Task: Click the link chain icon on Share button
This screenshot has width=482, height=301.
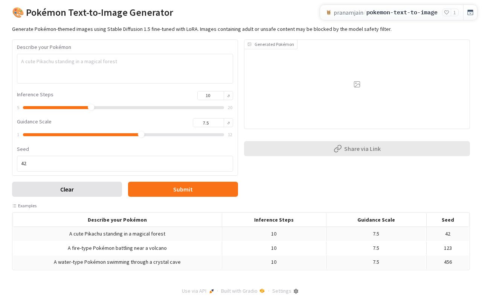Action: [x=338, y=149]
